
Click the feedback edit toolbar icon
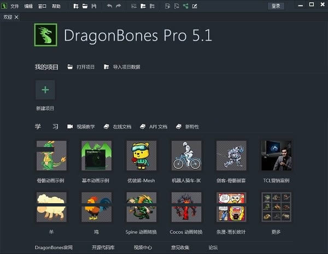point(195,6)
